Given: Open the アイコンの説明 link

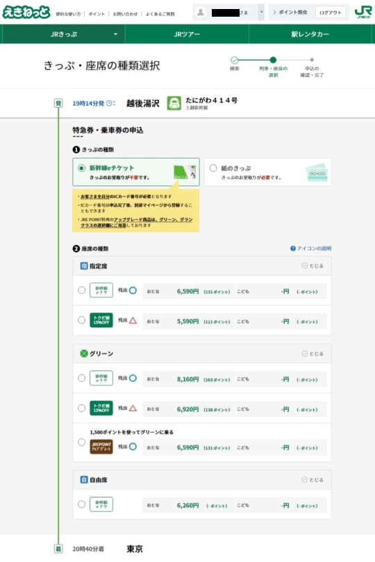Looking at the screenshot, I should point(314,249).
